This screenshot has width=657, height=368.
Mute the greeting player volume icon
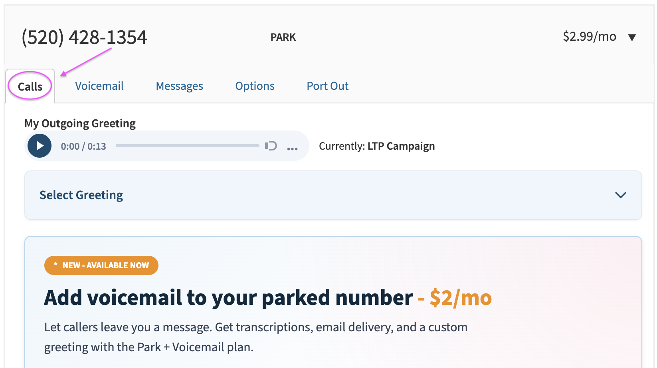(x=271, y=146)
